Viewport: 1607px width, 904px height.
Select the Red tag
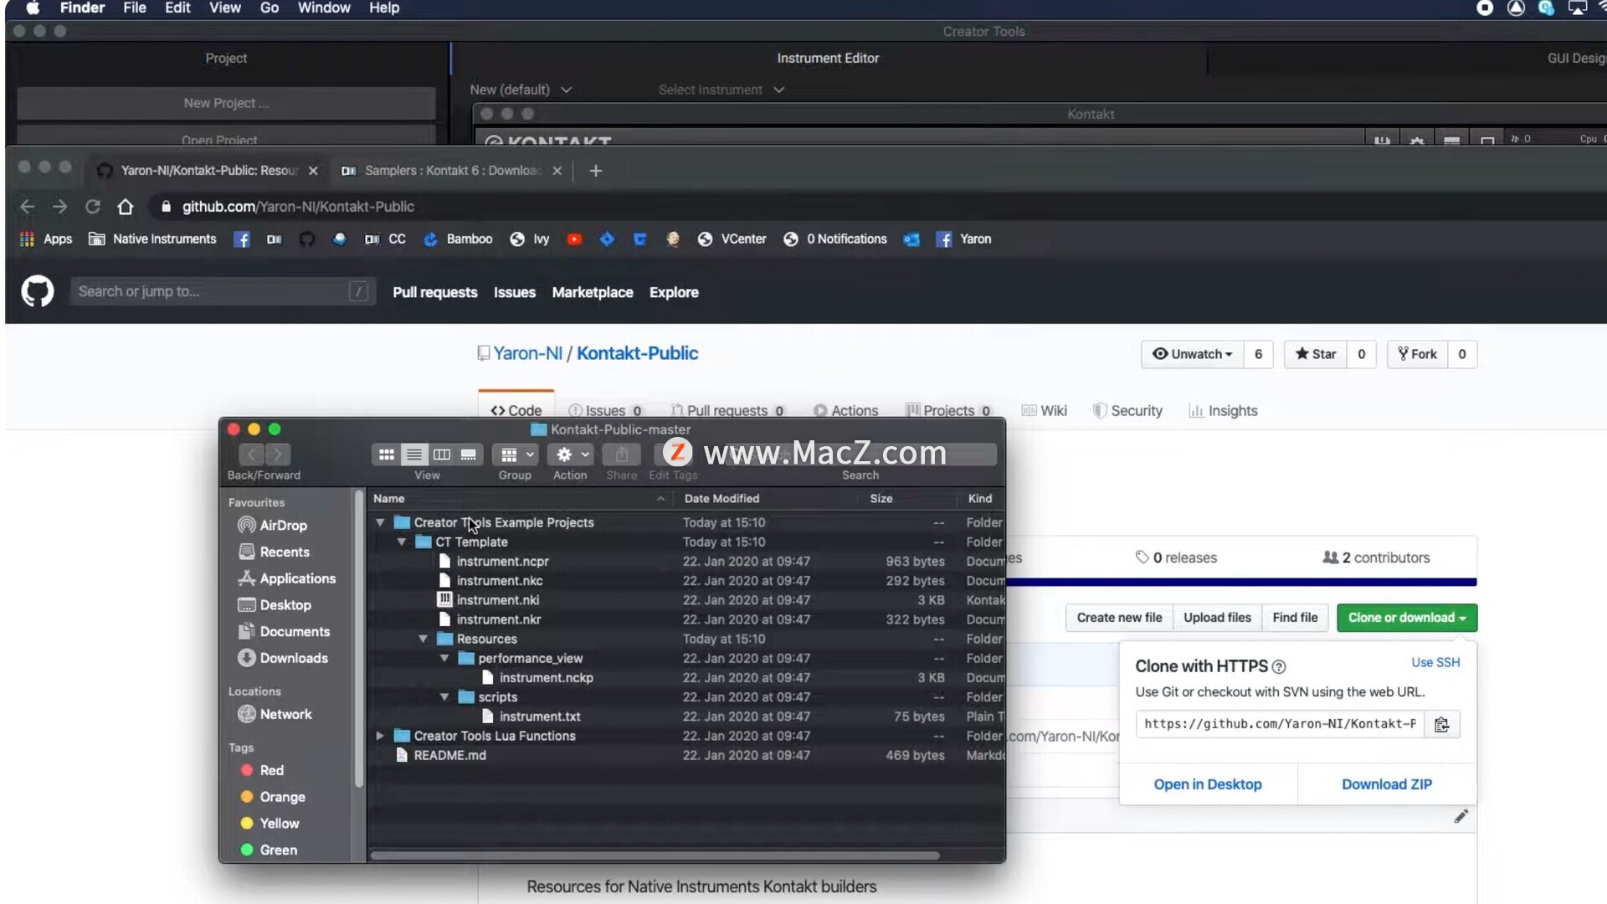point(262,771)
